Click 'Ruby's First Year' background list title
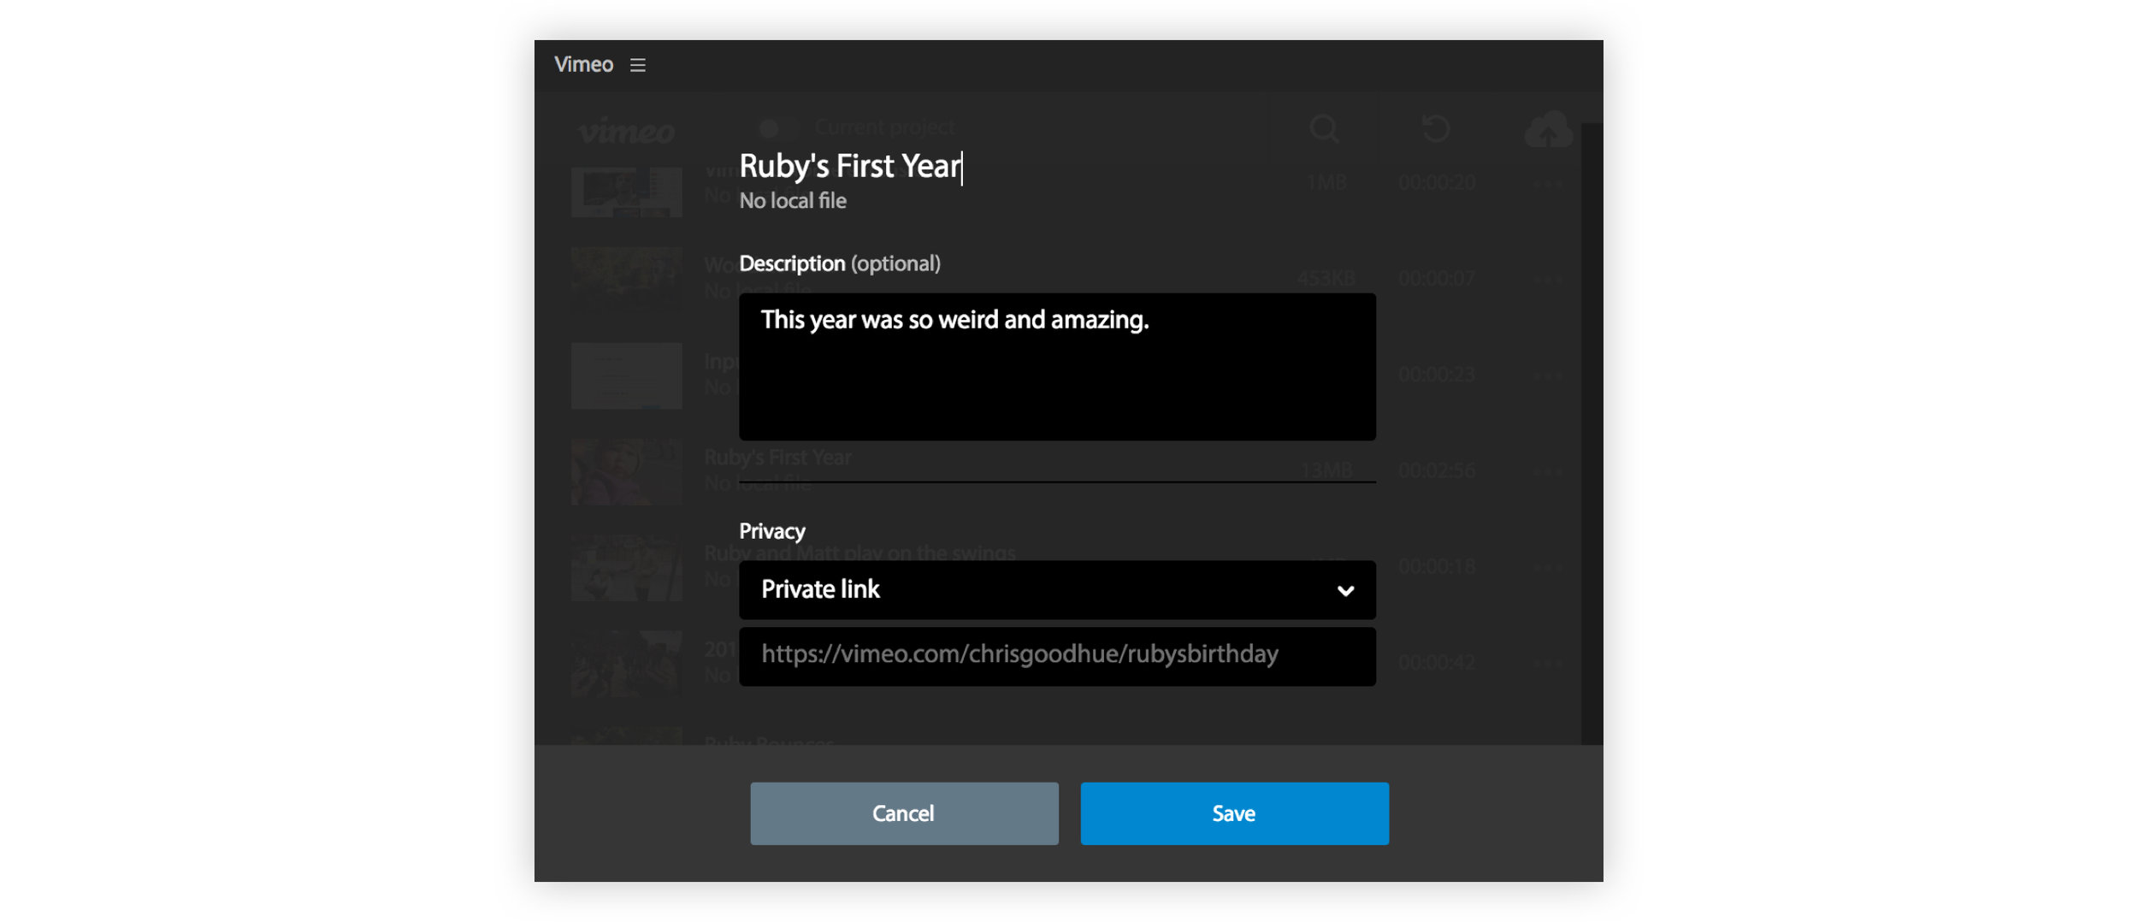 click(x=777, y=458)
